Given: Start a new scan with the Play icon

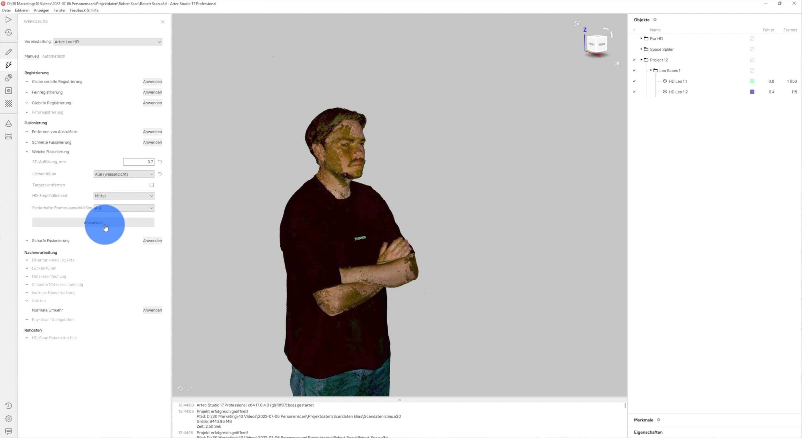Looking at the screenshot, I should click(x=8, y=19).
